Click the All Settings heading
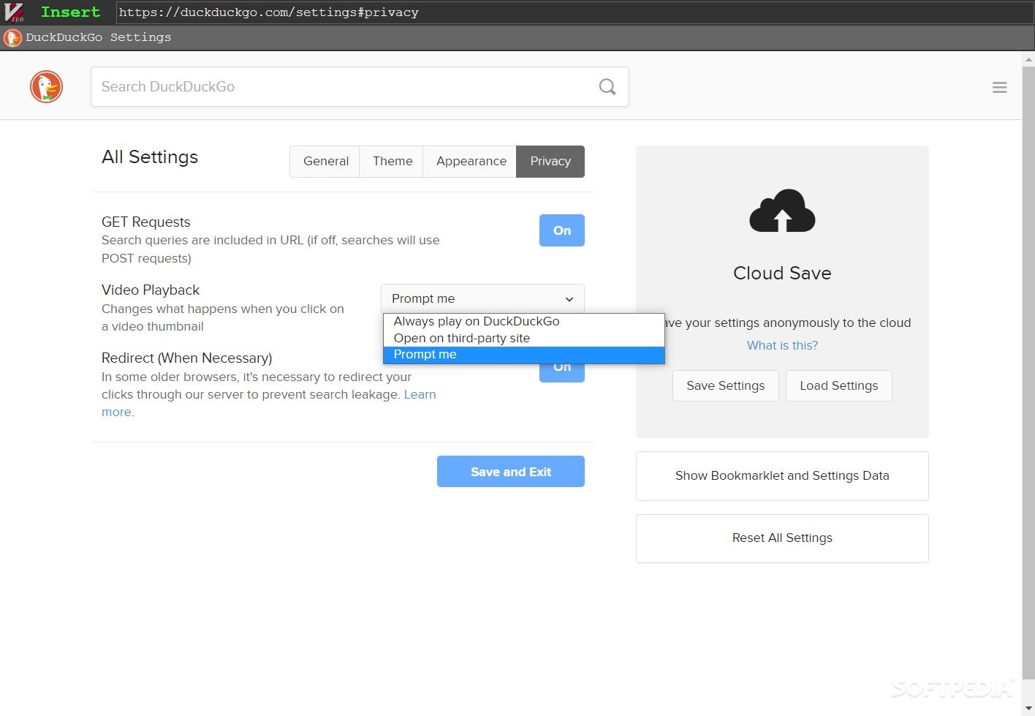 150,157
